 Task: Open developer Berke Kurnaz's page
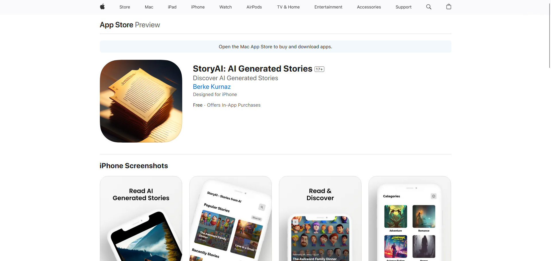(212, 87)
